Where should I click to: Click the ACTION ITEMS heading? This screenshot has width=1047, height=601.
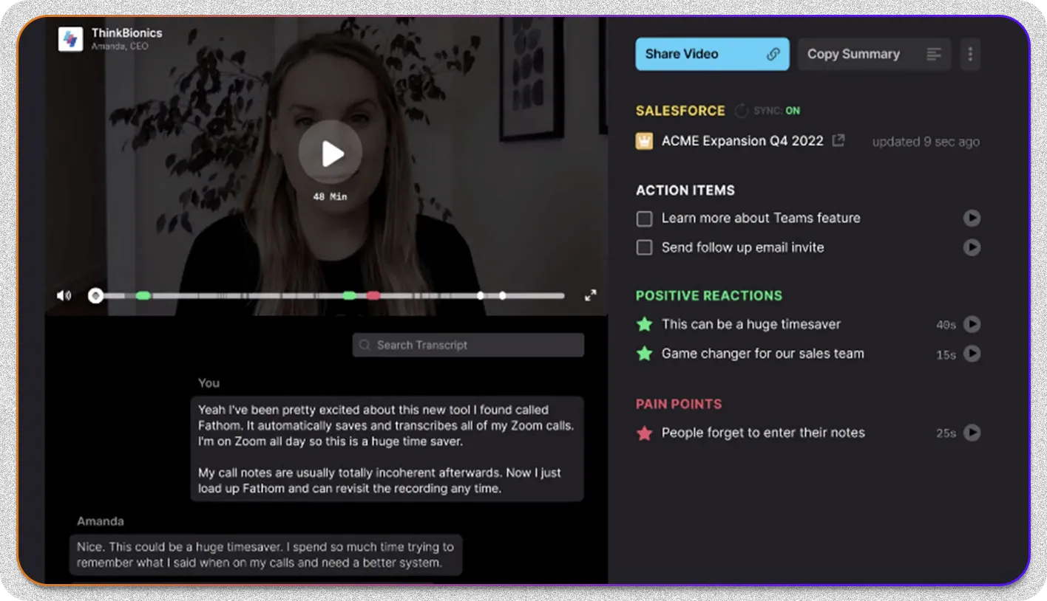tap(685, 190)
